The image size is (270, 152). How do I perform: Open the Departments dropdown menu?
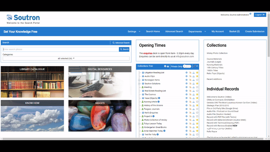point(197,31)
